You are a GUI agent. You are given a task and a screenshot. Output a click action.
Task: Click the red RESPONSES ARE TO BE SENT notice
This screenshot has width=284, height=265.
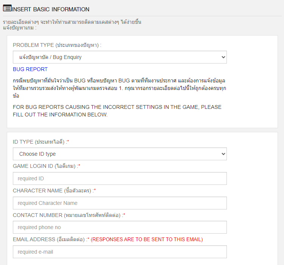click(147, 239)
